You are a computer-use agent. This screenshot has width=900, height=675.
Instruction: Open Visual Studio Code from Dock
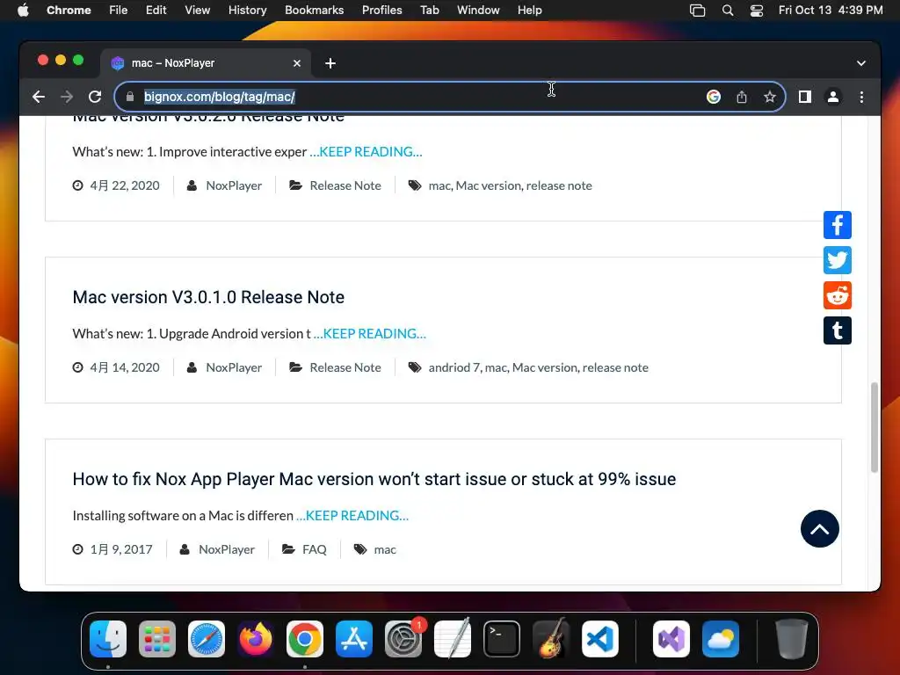click(599, 639)
